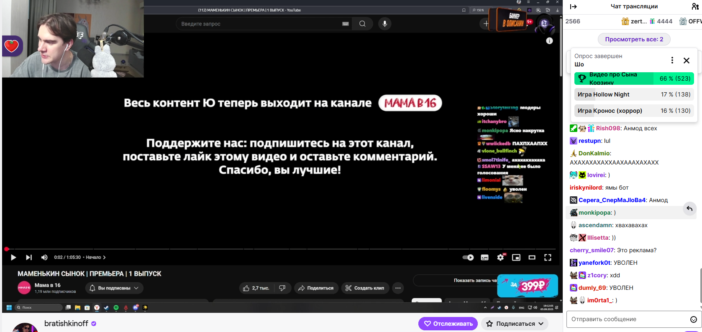Select poll result 'Видео про Сына Корзину'
The height and width of the screenshot is (332, 702).
pos(634,79)
